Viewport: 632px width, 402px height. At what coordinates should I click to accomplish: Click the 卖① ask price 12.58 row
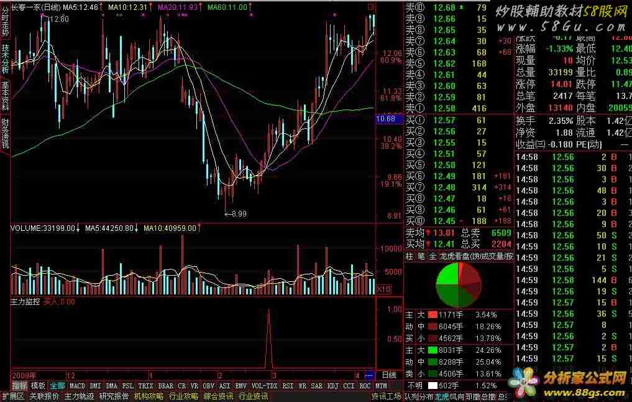459,108
